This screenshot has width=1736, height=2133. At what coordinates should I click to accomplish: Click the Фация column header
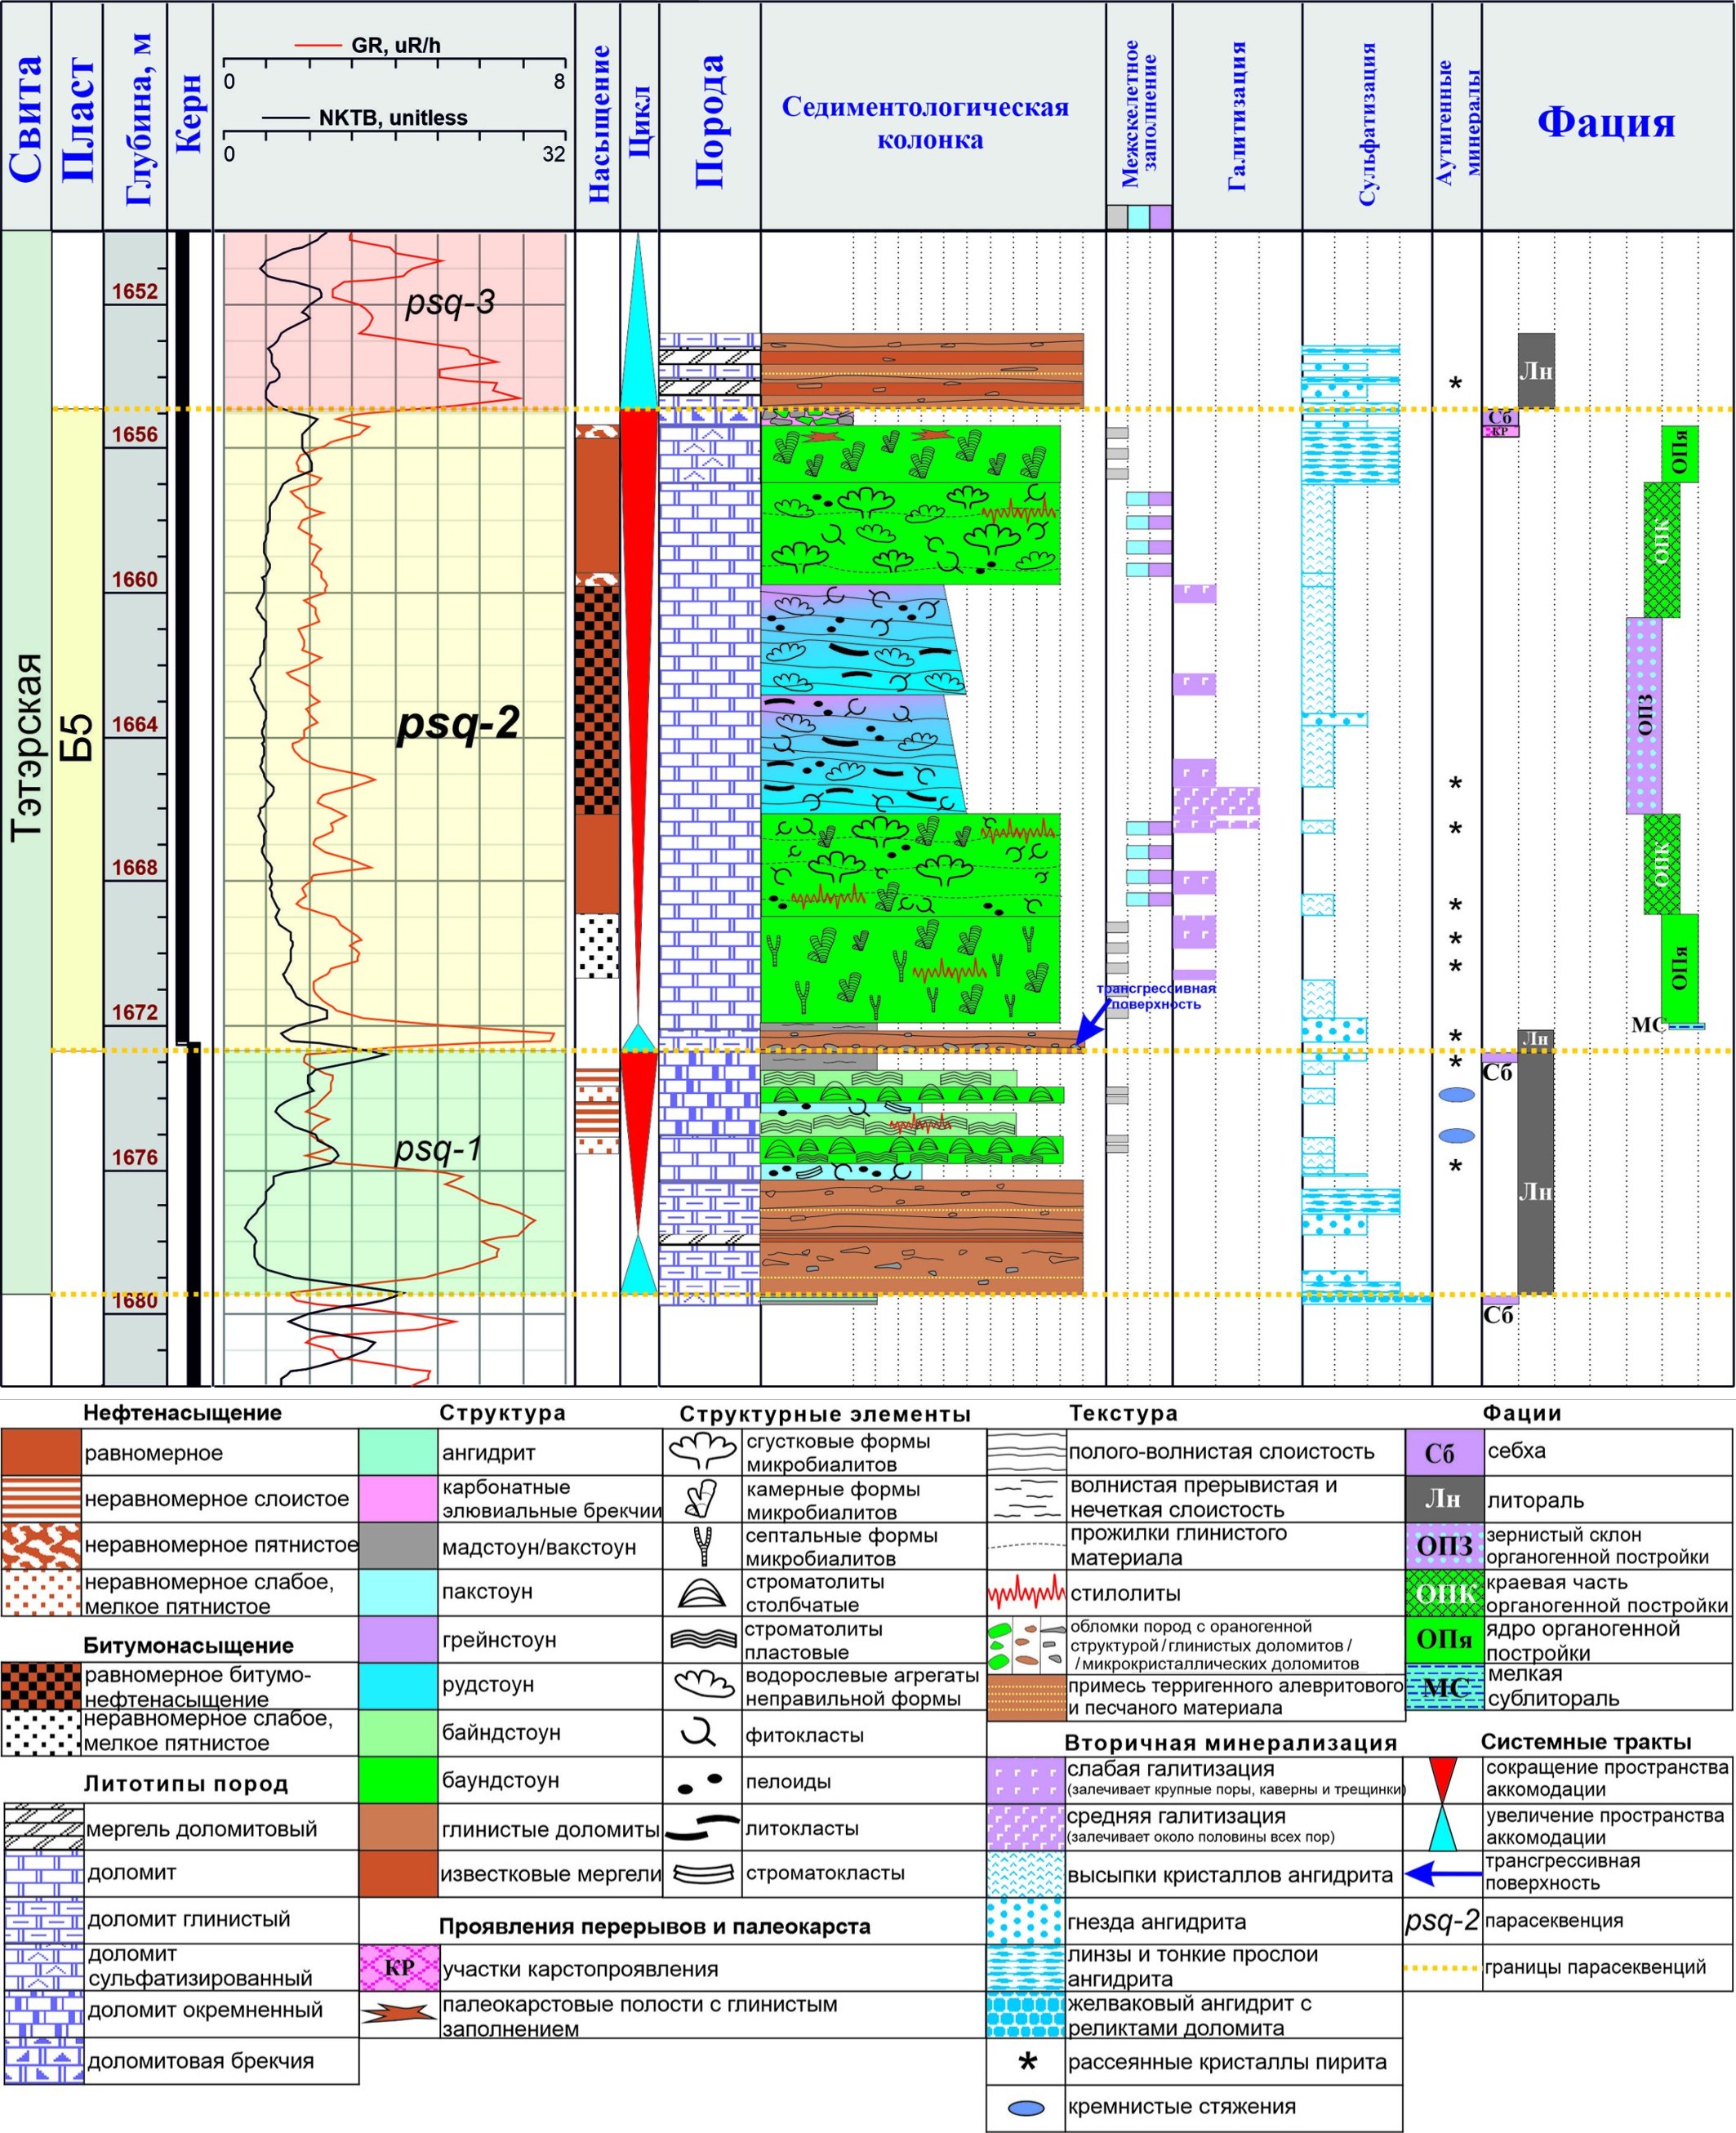[1605, 122]
